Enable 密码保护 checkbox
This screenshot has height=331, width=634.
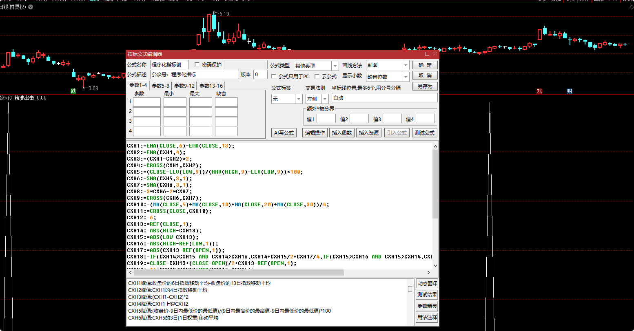[197, 64]
